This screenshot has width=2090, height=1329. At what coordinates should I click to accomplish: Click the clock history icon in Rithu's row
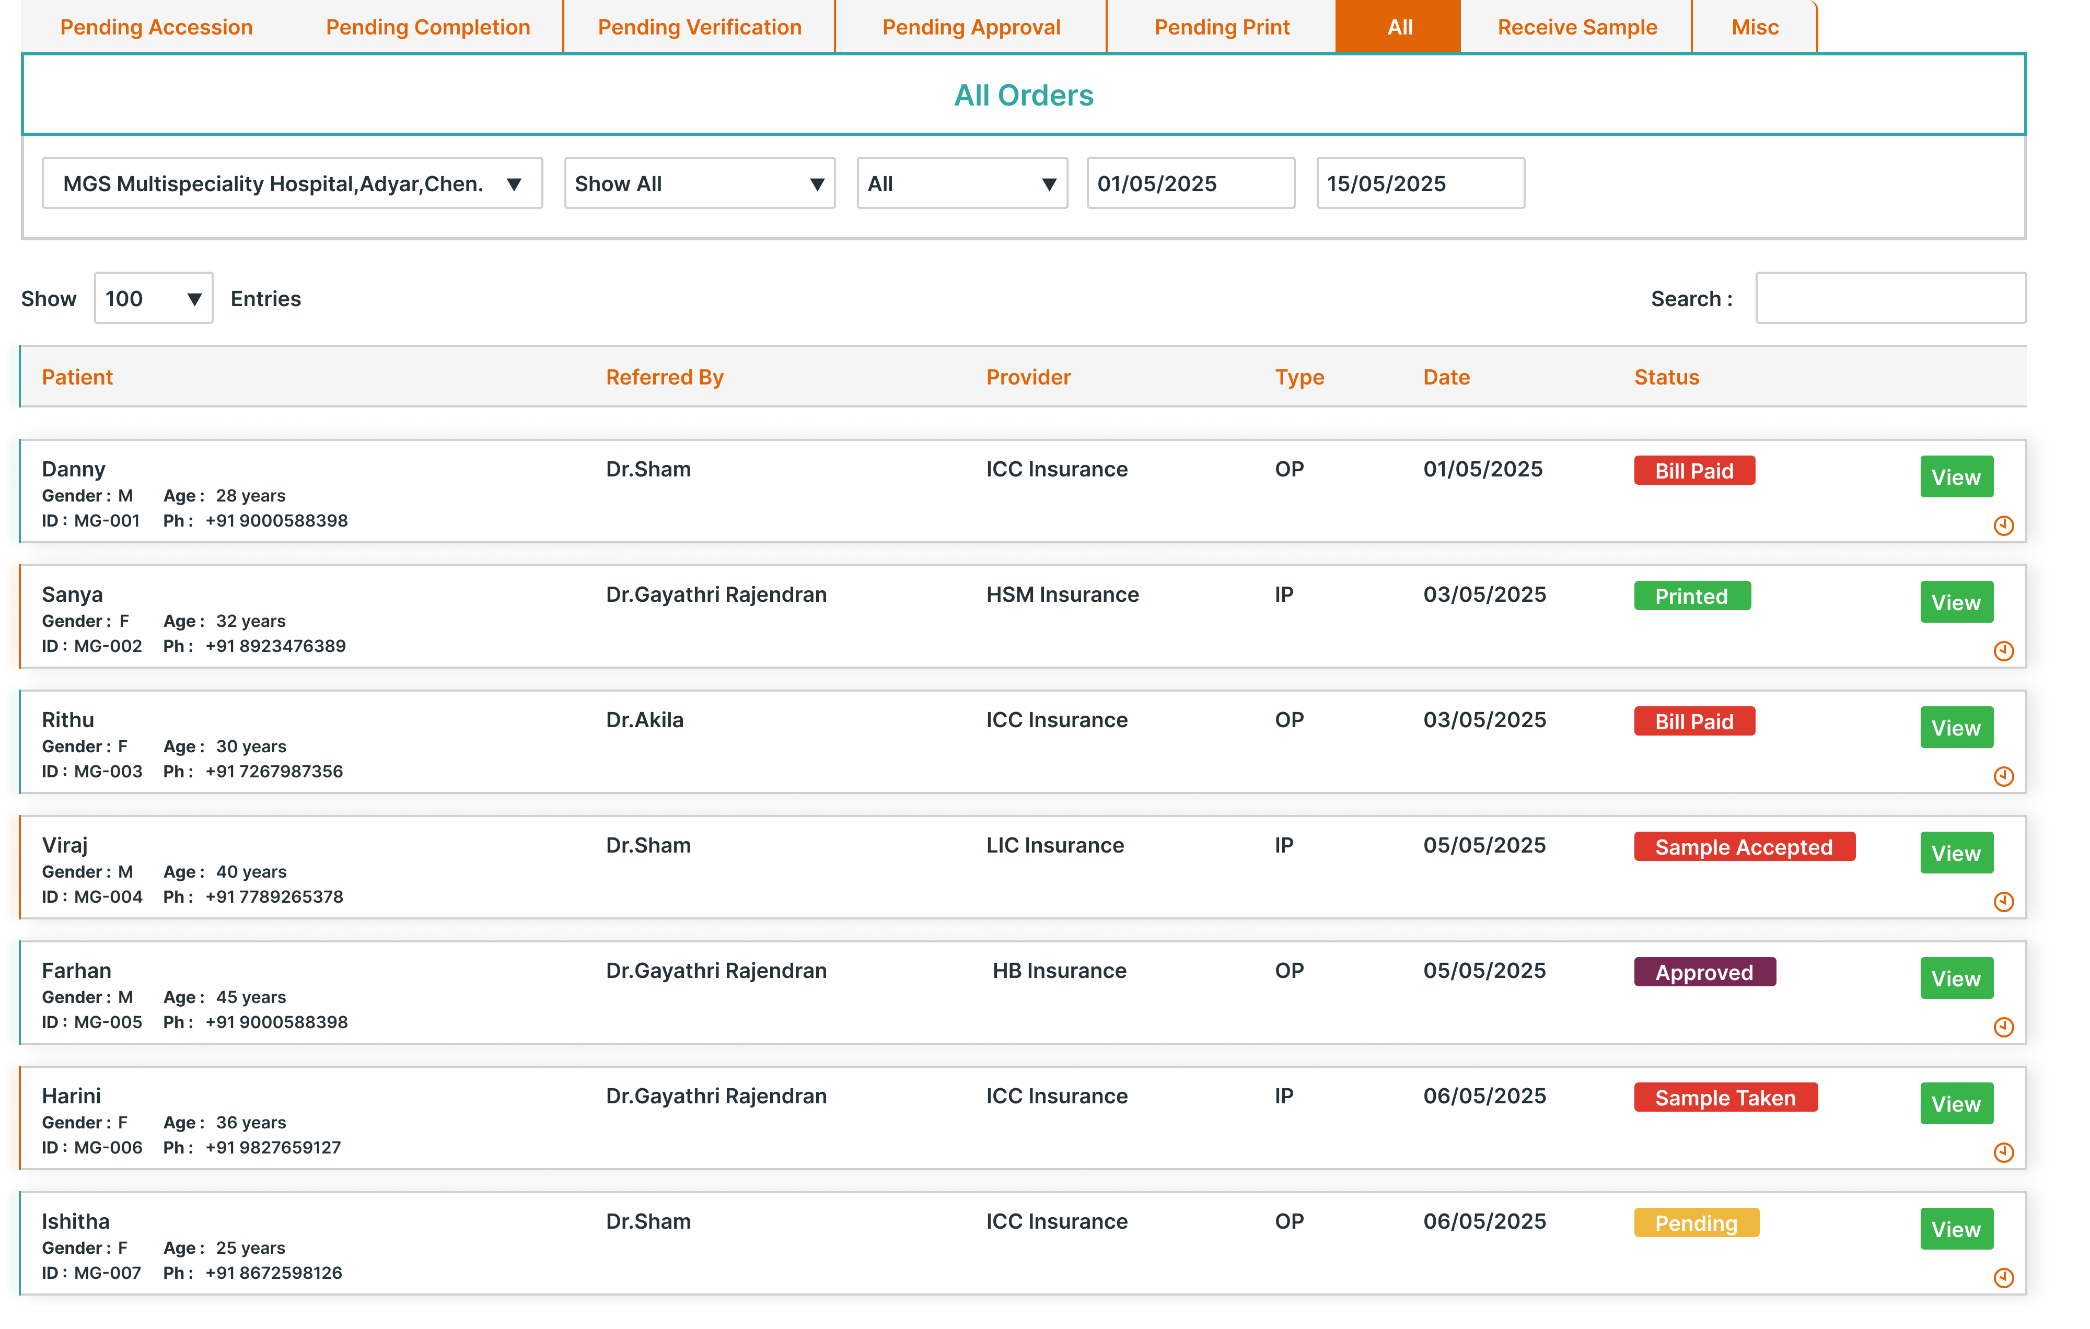click(2003, 776)
